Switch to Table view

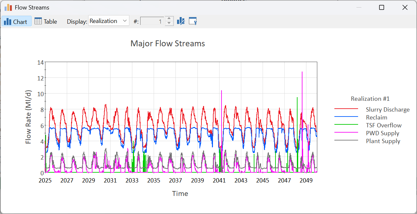click(x=46, y=21)
